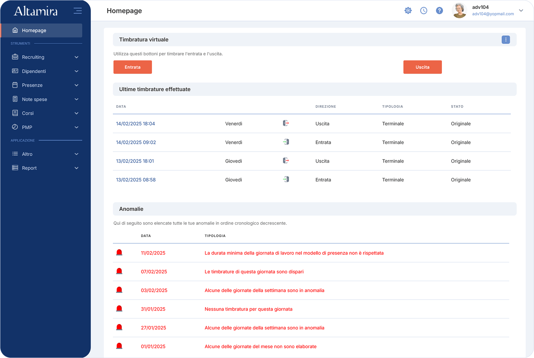Click the adv104@yopmail.com email
The height and width of the screenshot is (358, 534).
click(493, 14)
